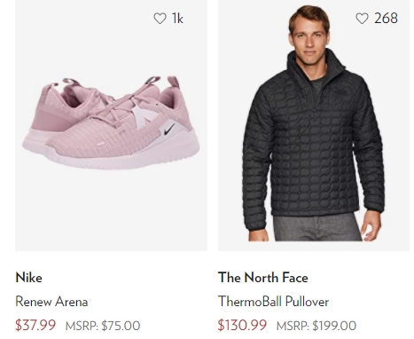The height and width of the screenshot is (339, 414).
Task: Click the MSRP: $199.00 text
Action: [x=316, y=326]
